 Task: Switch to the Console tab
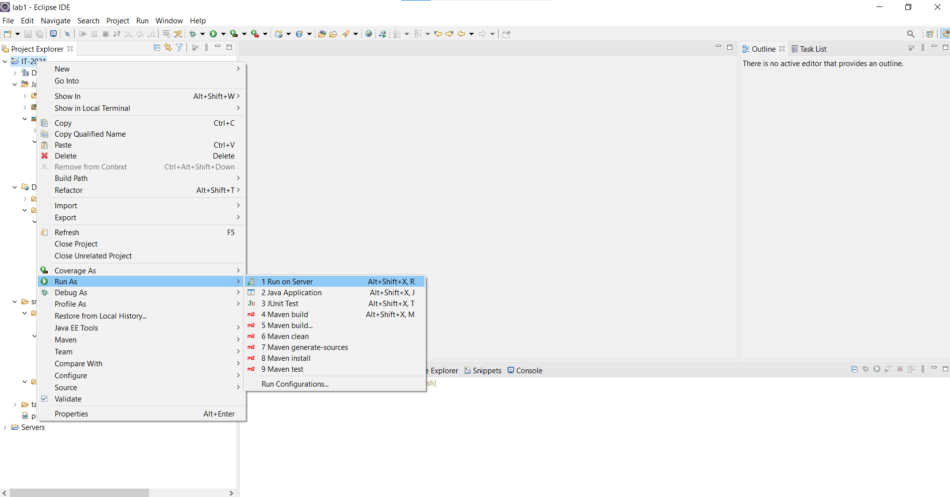tap(525, 371)
